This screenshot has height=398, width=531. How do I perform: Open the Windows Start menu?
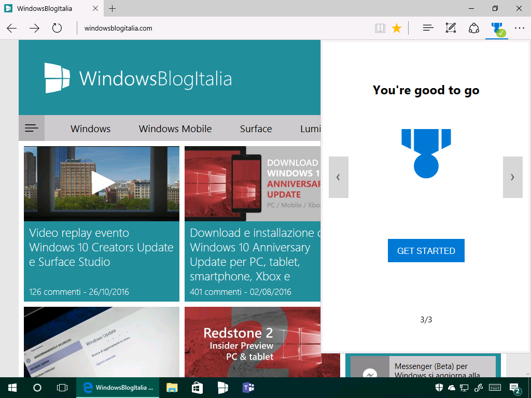pyautogui.click(x=12, y=388)
